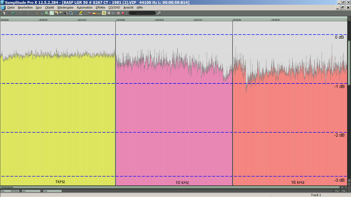This screenshot has height=197, width=351.
Task: Open the Hilfe menu
Action: point(140,8)
